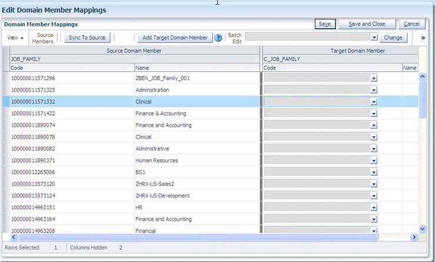The height and width of the screenshot is (262, 436).
Task: Select the BG1 name cell
Action: (197, 172)
